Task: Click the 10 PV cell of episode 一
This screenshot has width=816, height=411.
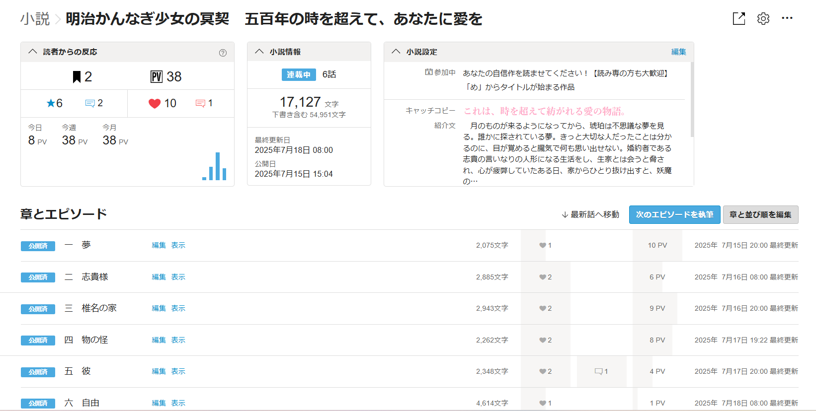Action: [x=657, y=245]
